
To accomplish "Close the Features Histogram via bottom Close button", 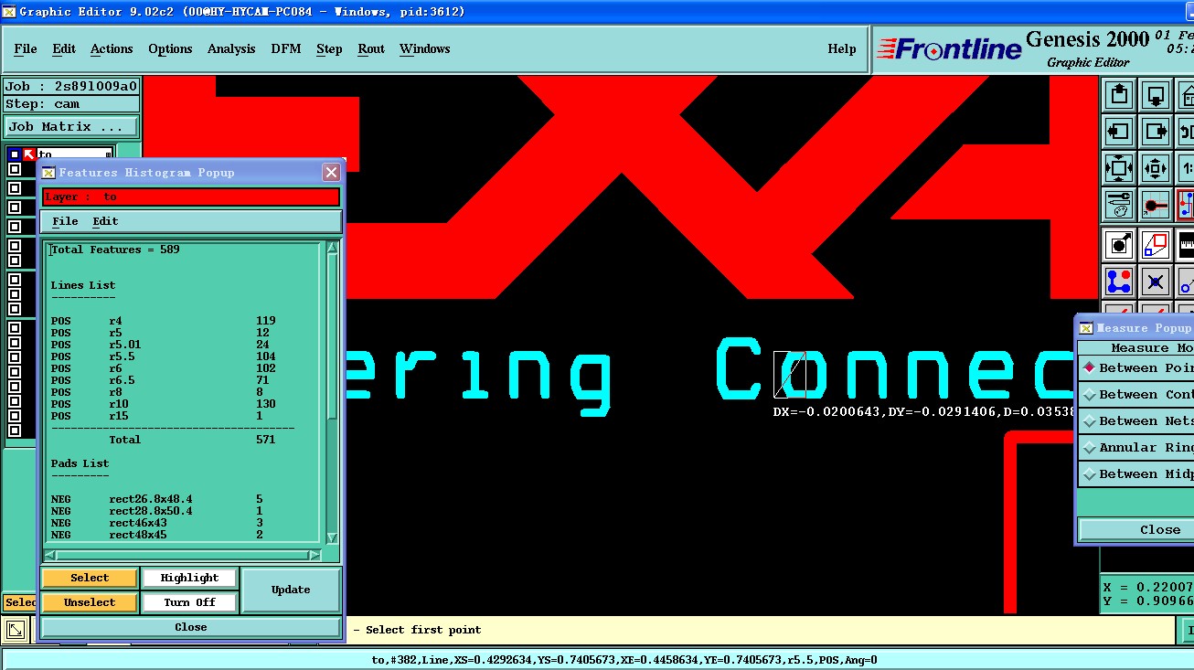I will tap(191, 627).
